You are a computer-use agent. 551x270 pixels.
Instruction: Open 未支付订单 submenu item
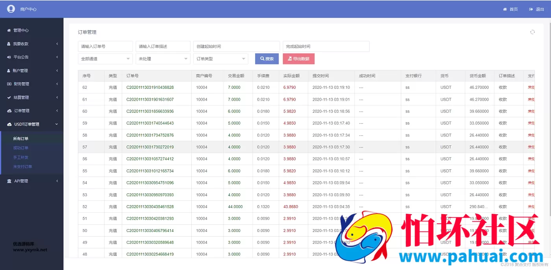click(x=23, y=167)
